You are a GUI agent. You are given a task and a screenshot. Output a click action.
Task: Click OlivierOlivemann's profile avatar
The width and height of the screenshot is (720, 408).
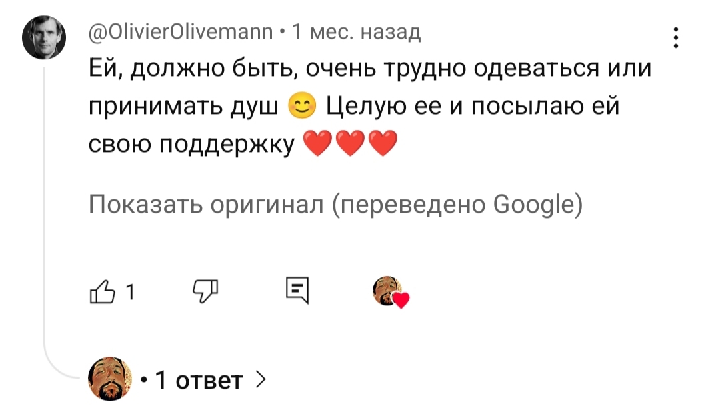click(x=45, y=38)
